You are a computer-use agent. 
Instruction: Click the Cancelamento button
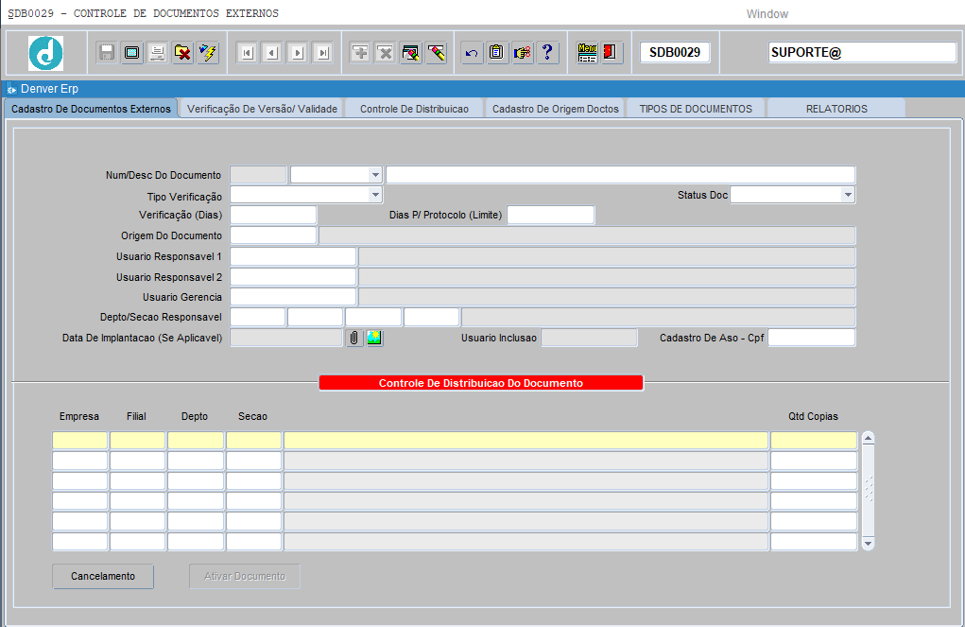(x=103, y=577)
